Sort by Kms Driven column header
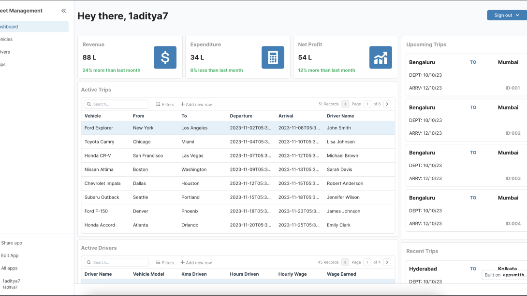The width and height of the screenshot is (527, 296). [194, 274]
